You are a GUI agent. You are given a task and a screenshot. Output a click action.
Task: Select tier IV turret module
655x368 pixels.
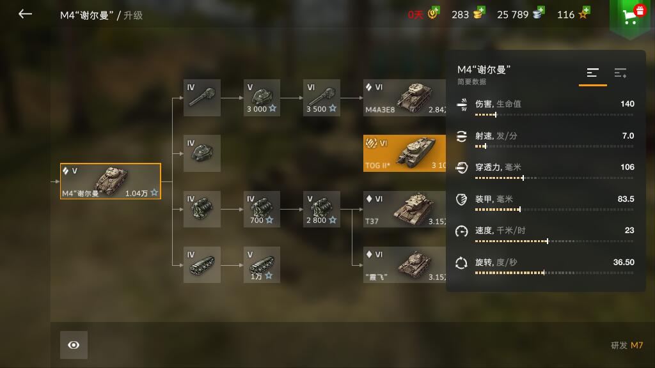coord(201,153)
